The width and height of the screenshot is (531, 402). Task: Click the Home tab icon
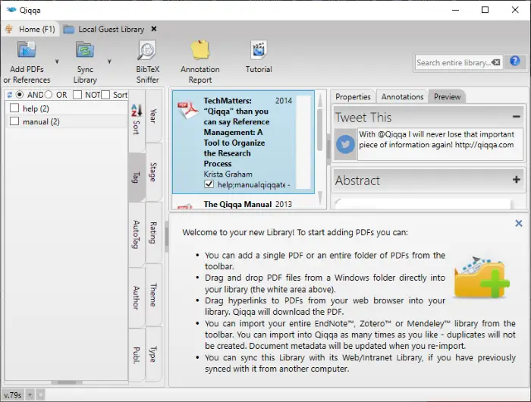pyautogui.click(x=9, y=29)
